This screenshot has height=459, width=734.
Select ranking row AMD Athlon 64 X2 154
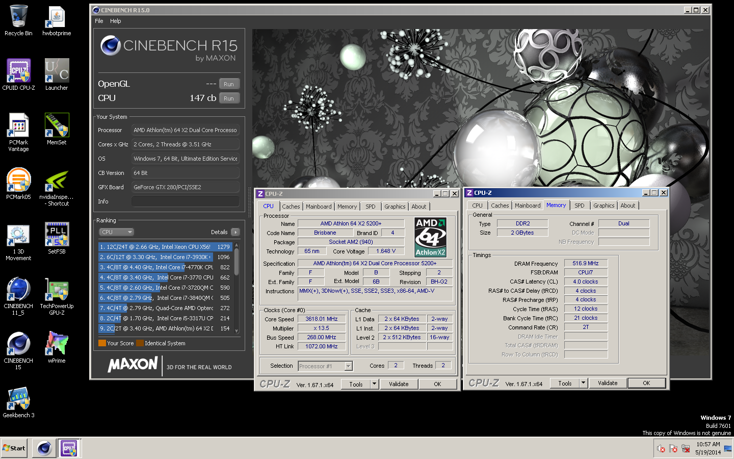[x=166, y=328]
